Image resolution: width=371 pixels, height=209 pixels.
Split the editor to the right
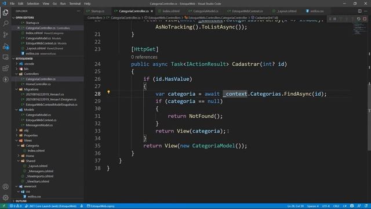[359, 11]
